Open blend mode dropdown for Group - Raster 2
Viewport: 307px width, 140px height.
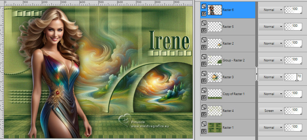pyautogui.click(x=271, y=60)
